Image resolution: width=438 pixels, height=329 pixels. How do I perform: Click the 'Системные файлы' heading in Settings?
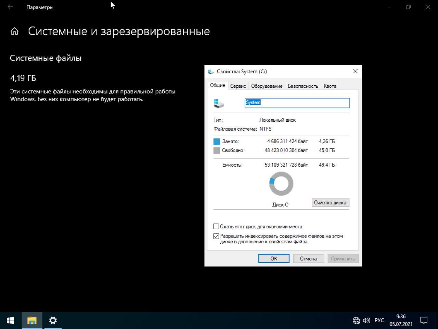46,58
